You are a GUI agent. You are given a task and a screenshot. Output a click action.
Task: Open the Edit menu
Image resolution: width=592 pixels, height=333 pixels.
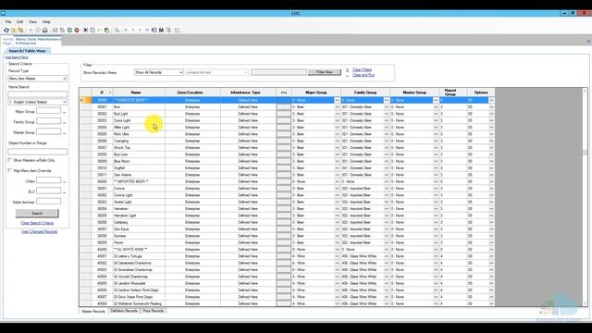(x=20, y=22)
